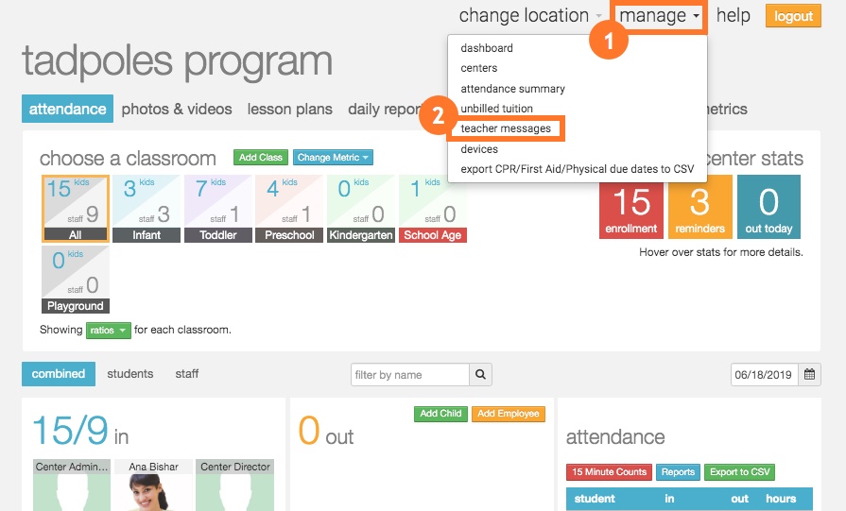Switch the list to staff view
This screenshot has height=511, width=846.
[x=187, y=374]
